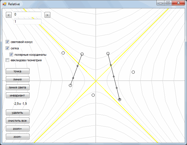The width and height of the screenshot is (187, 145).
Task: Select the double-circled endpoint of right line
Action: [x=120, y=100]
